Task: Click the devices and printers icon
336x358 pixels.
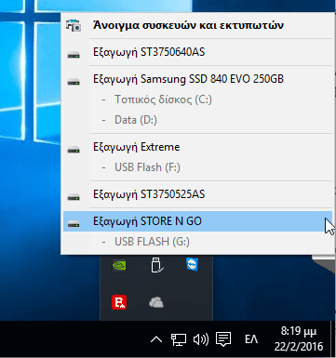Action: 74,25
